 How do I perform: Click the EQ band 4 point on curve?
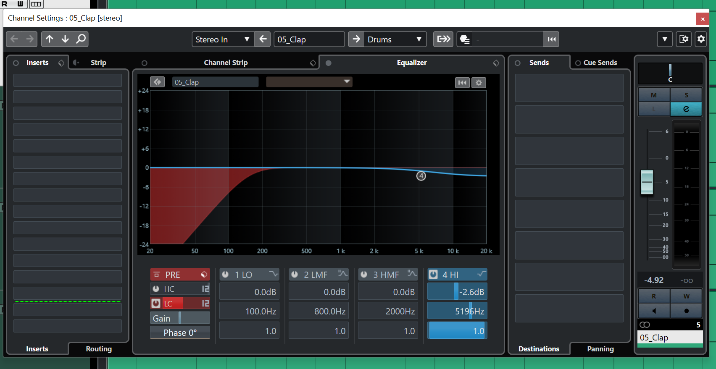[421, 176]
